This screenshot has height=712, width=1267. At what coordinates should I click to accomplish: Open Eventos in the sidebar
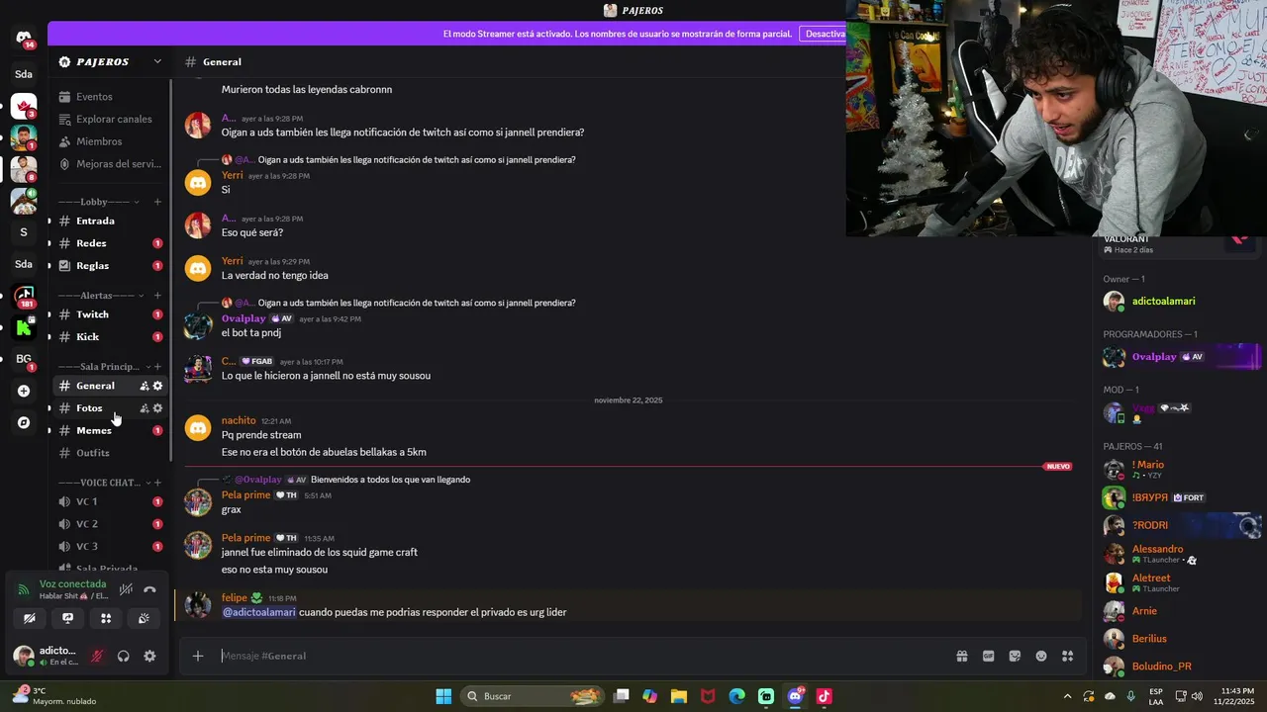pos(109,97)
